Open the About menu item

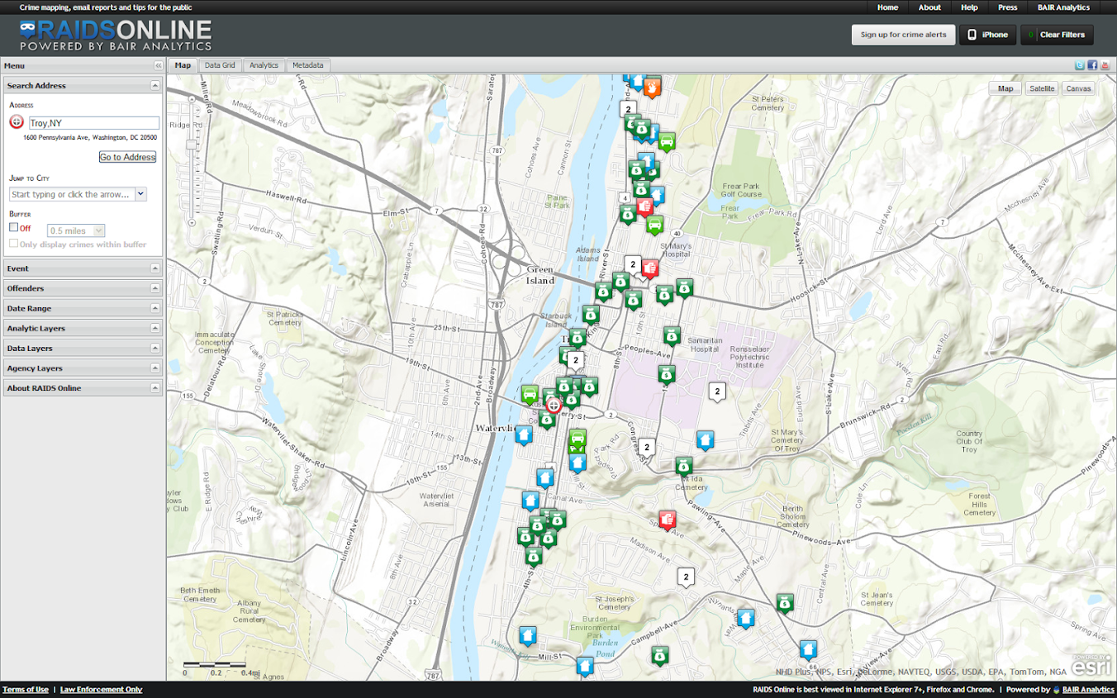click(929, 7)
